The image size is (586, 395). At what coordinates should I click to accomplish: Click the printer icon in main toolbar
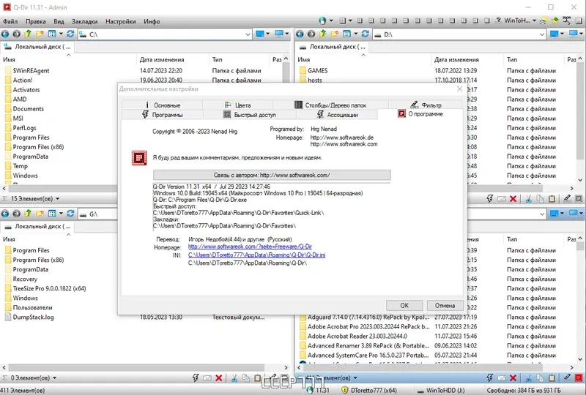coord(543,20)
